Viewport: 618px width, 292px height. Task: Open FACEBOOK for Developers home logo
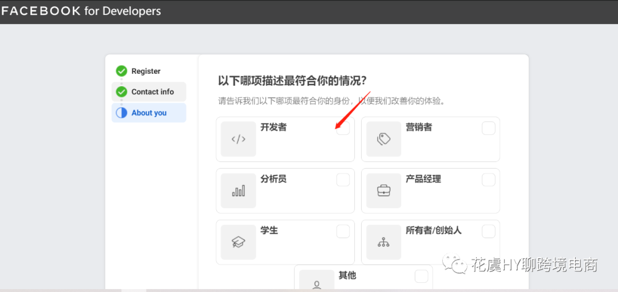(x=81, y=11)
